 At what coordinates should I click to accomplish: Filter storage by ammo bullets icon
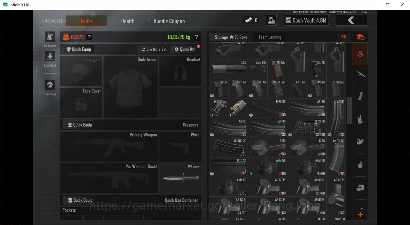coord(360,120)
